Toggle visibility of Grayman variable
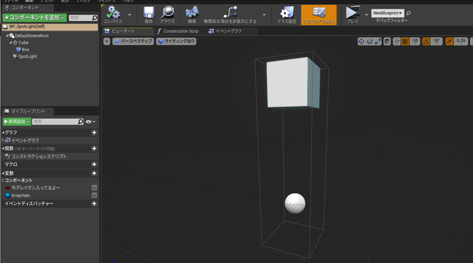This screenshot has width=473, height=263. tap(94, 195)
